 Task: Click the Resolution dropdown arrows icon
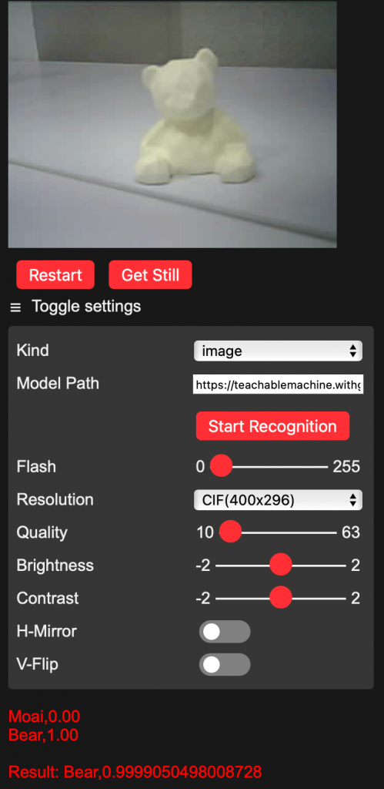click(x=353, y=499)
